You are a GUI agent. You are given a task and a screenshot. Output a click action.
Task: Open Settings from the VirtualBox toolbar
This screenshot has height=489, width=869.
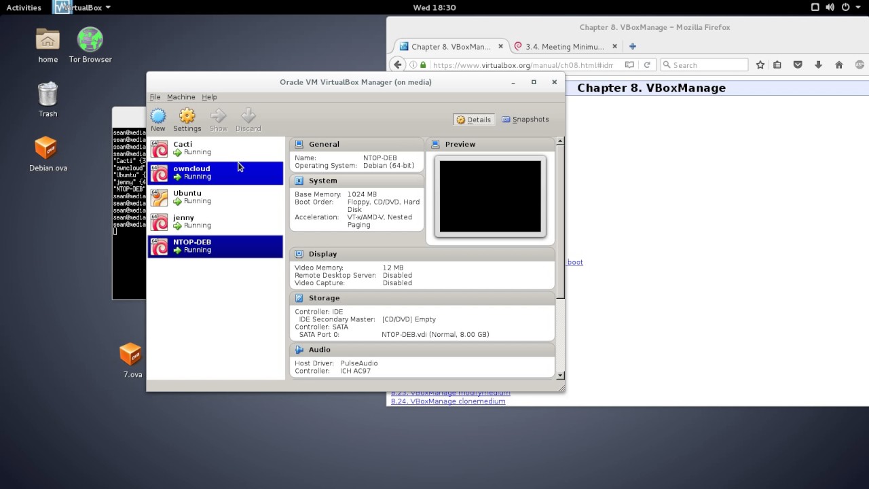[187, 120]
